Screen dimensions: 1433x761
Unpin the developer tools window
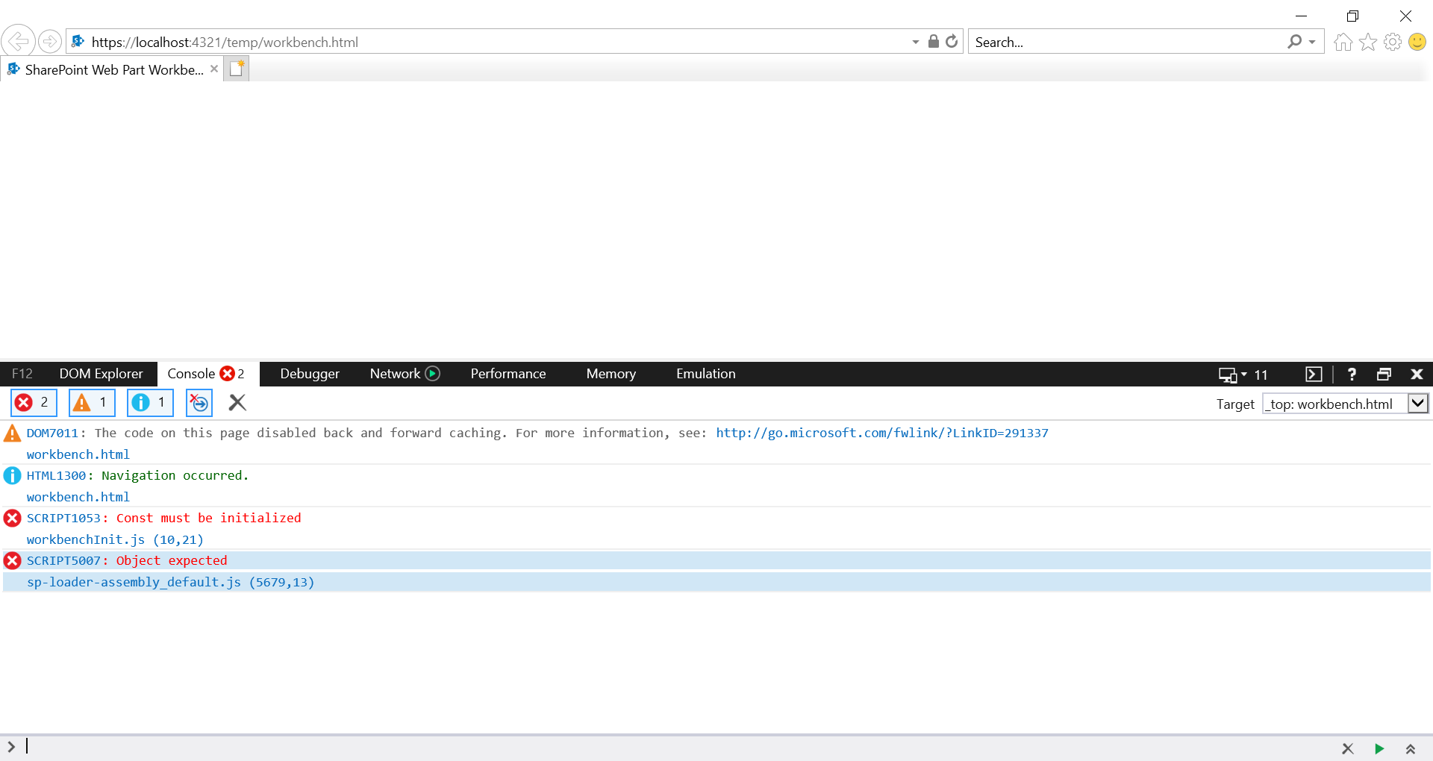point(1385,375)
